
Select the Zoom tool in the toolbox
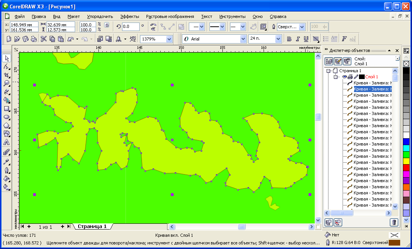click(x=6, y=83)
